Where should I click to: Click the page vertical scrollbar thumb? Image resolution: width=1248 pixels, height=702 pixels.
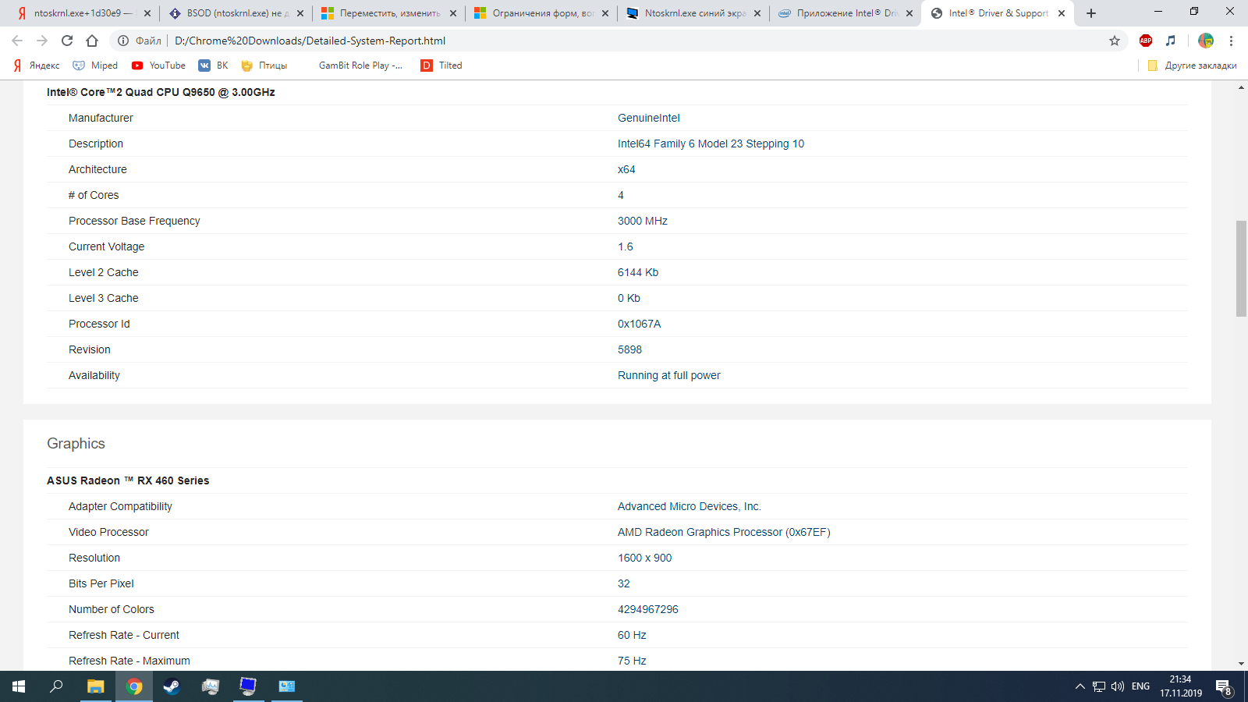[x=1241, y=268]
